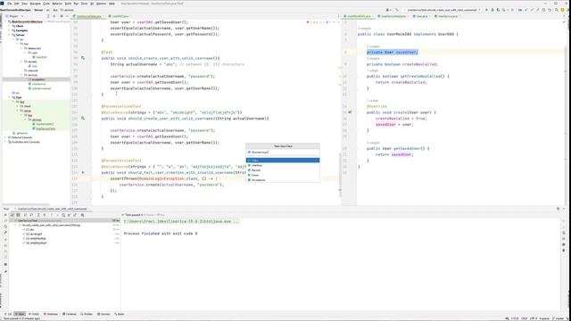
Task: Select .gitignore in project tree
Action: [21, 133]
